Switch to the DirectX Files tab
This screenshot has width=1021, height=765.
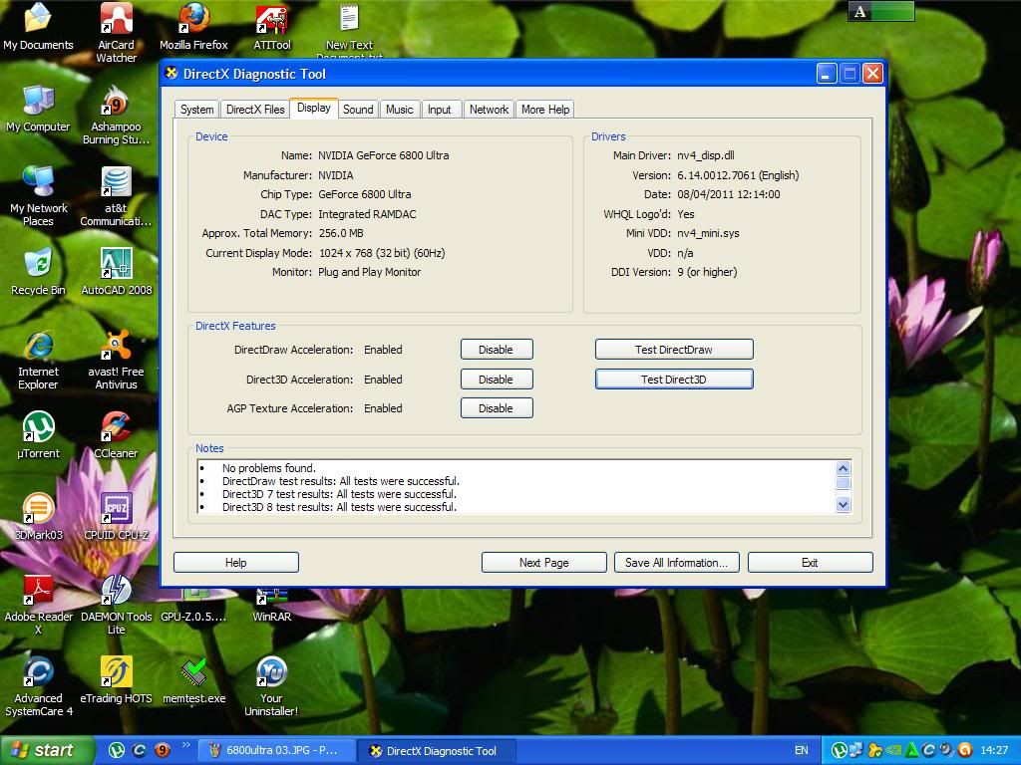(255, 110)
